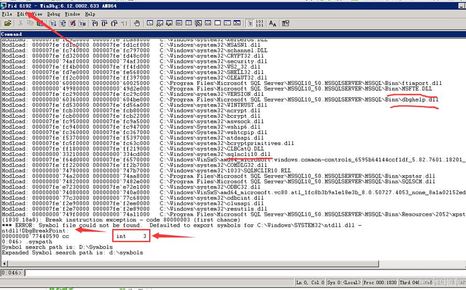
Task: Open the Registers window icon
Action: click(179, 23)
